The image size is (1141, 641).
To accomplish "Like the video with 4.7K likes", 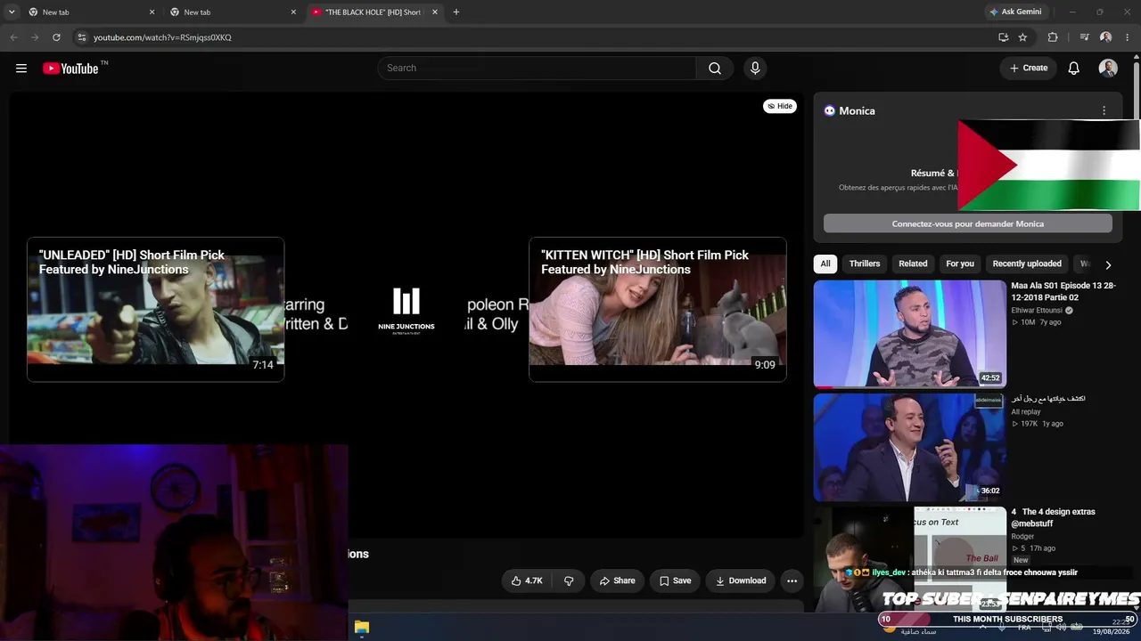I will (527, 581).
